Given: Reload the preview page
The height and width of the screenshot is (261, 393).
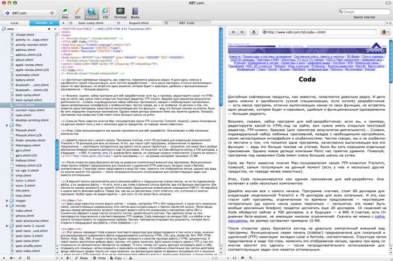Looking at the screenshot, I should [x=253, y=32].
